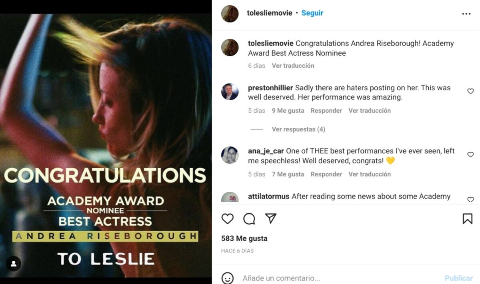Open ana_je_car's profile avatar
This screenshot has width=480, height=284.
(230, 155)
